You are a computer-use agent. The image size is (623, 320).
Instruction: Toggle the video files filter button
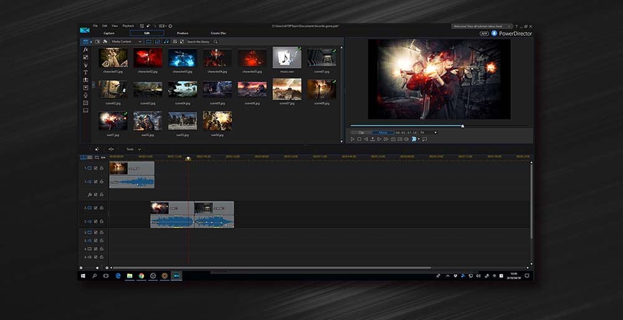(149, 42)
